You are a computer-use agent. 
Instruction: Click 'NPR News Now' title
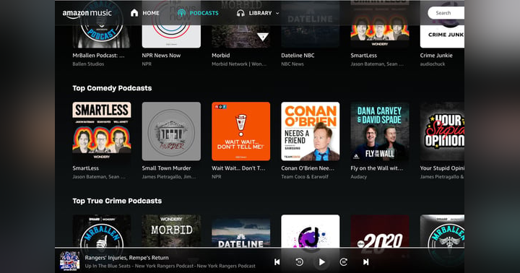[162, 56]
